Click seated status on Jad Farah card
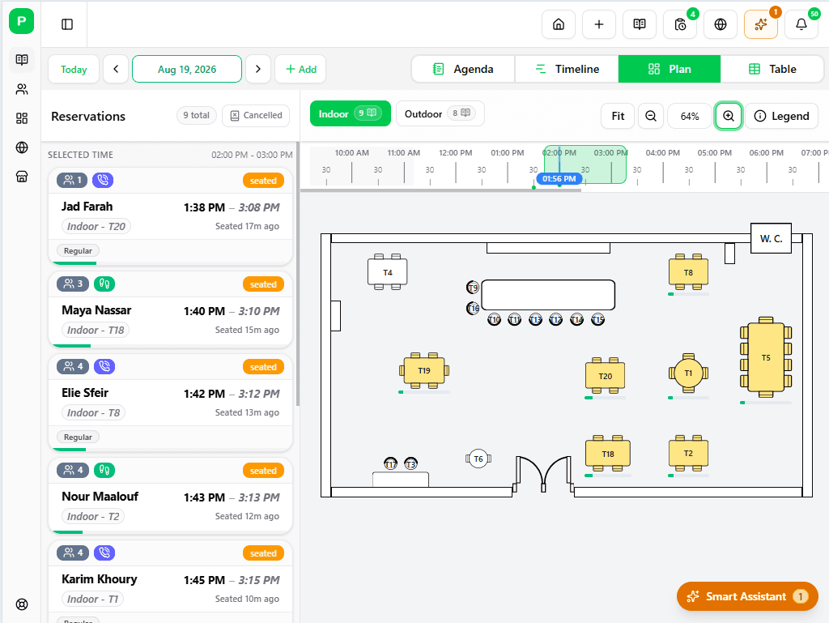The height and width of the screenshot is (623, 829). point(263,181)
